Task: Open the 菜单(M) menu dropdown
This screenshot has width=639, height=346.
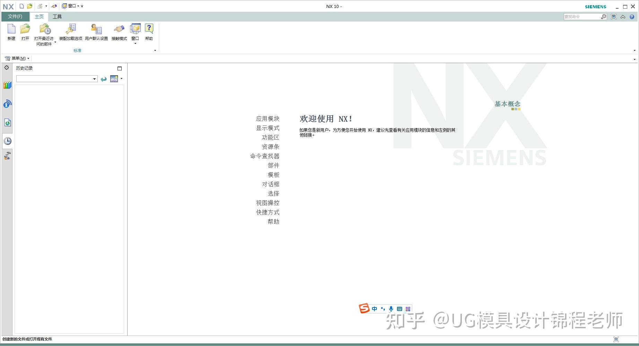Action: (x=17, y=58)
